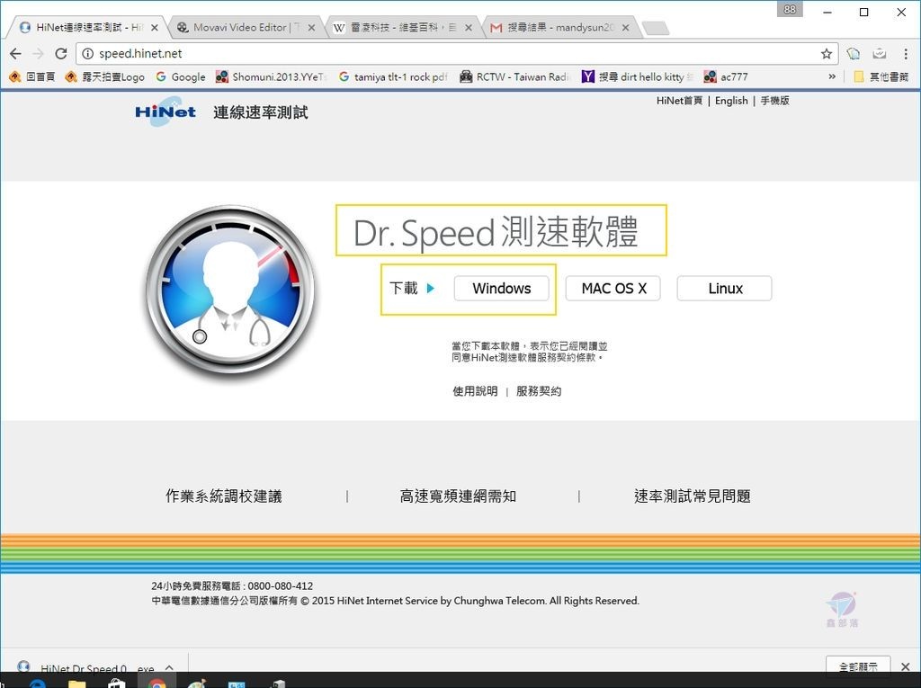The height and width of the screenshot is (688, 921).
Task: Open the HiNet首頁 link
Action: point(679,101)
